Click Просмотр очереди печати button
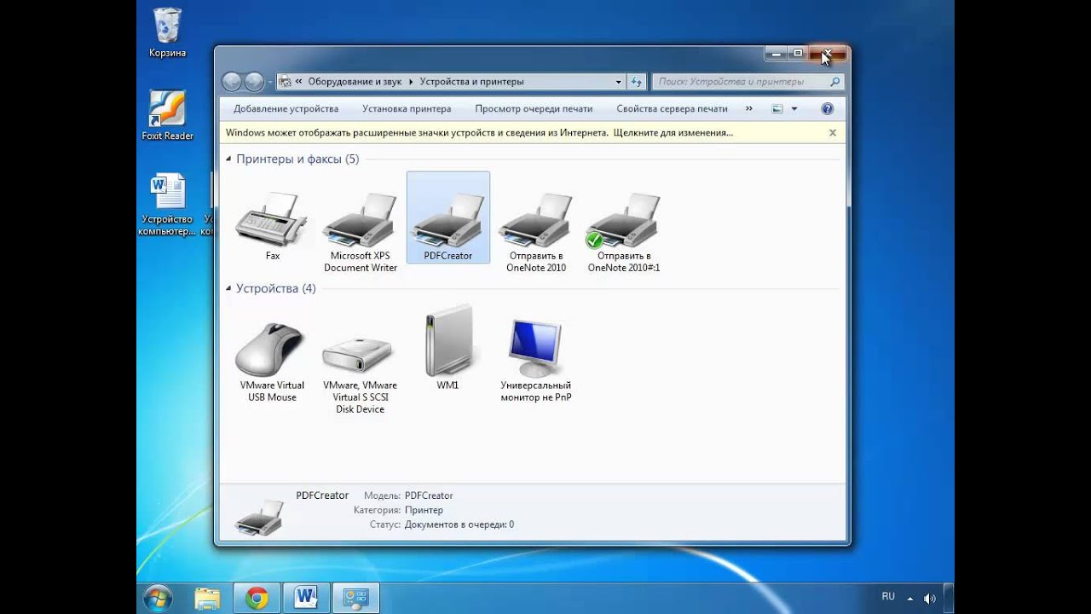Image resolution: width=1091 pixels, height=614 pixels. (x=534, y=109)
